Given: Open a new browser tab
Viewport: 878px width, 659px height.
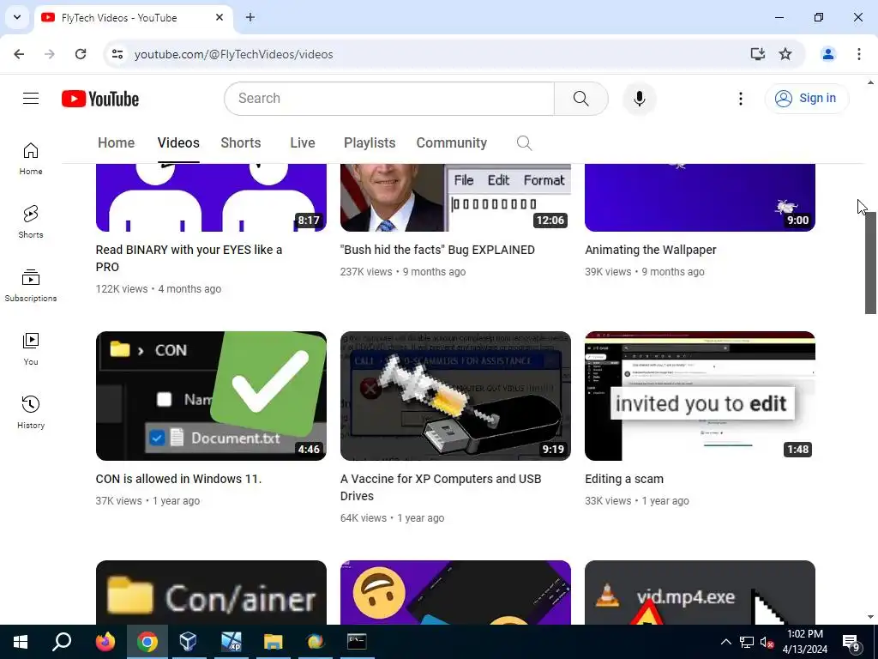Looking at the screenshot, I should (250, 17).
